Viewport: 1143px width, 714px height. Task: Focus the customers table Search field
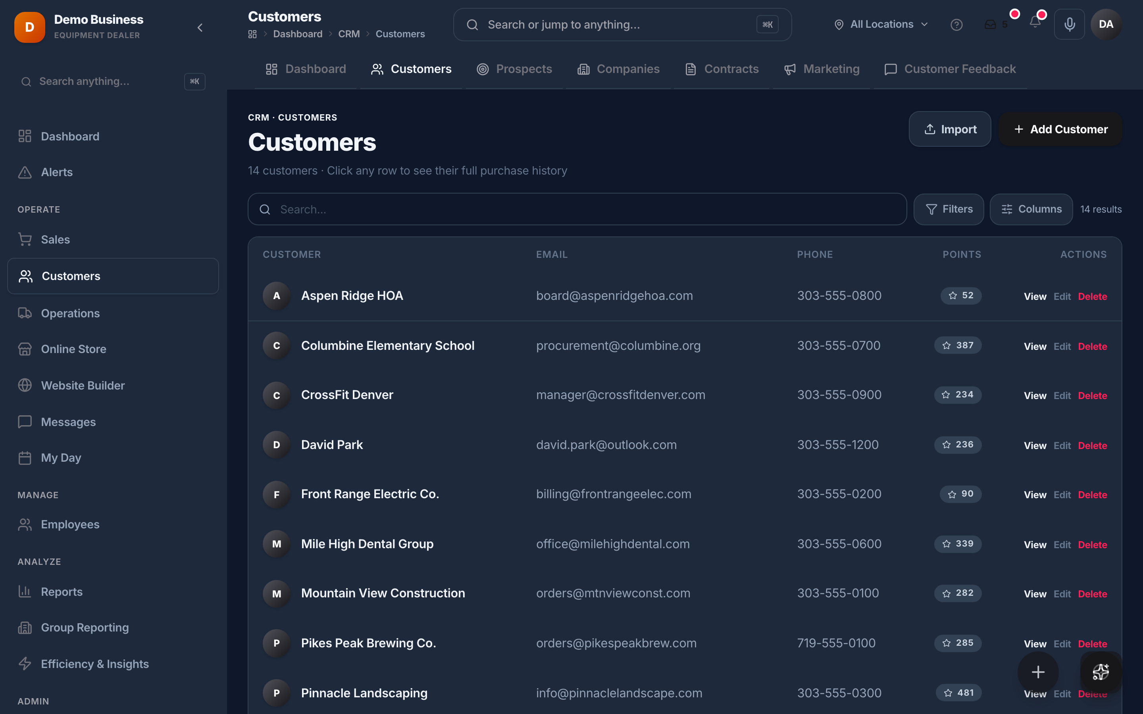click(x=577, y=209)
